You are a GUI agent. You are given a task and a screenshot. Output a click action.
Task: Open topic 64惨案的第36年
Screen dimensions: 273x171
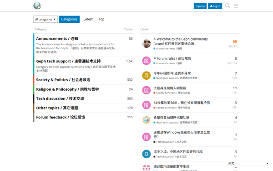182,103
